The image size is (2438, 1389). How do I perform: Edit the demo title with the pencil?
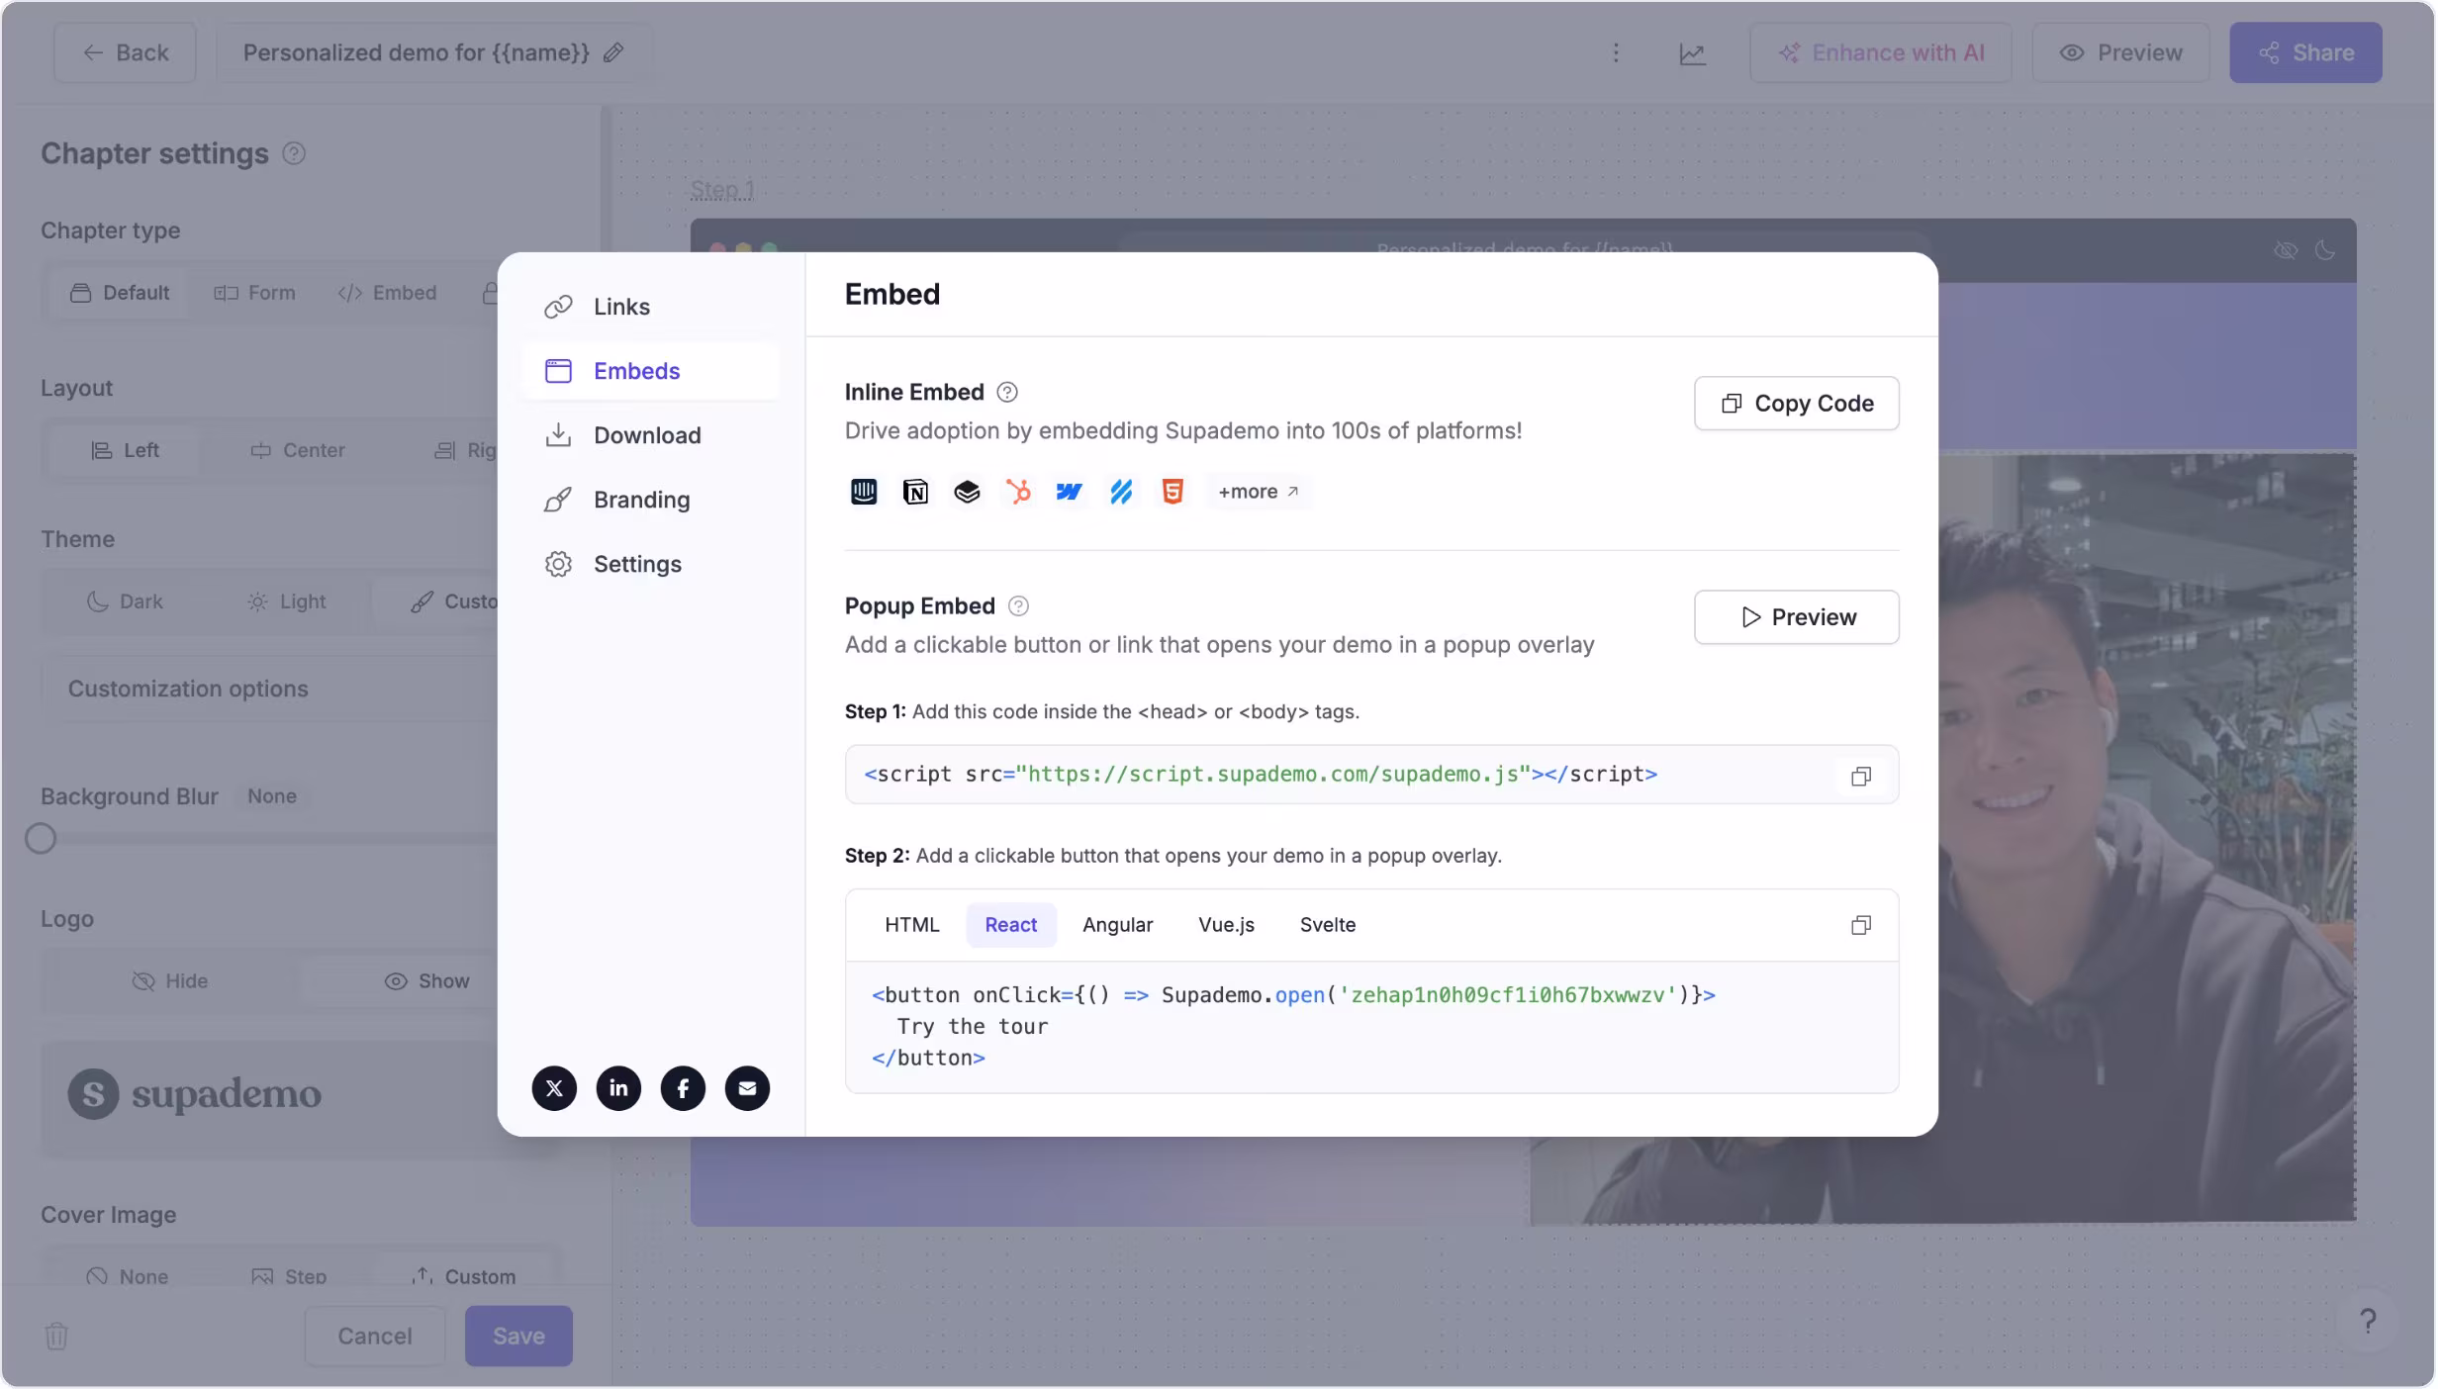[614, 52]
